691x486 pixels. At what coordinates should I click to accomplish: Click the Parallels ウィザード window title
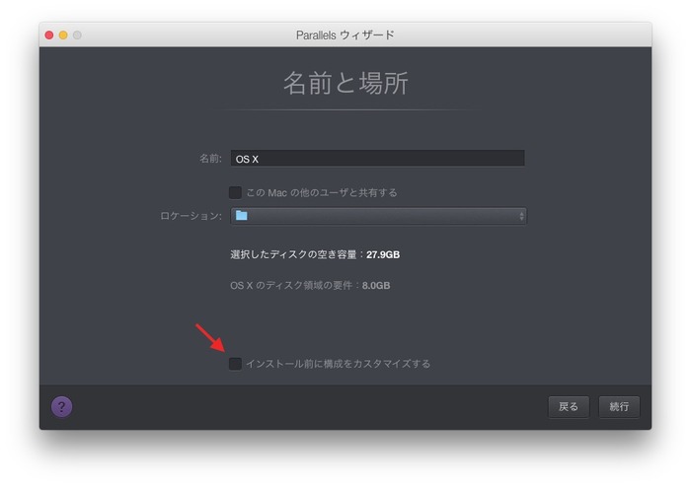tap(345, 35)
